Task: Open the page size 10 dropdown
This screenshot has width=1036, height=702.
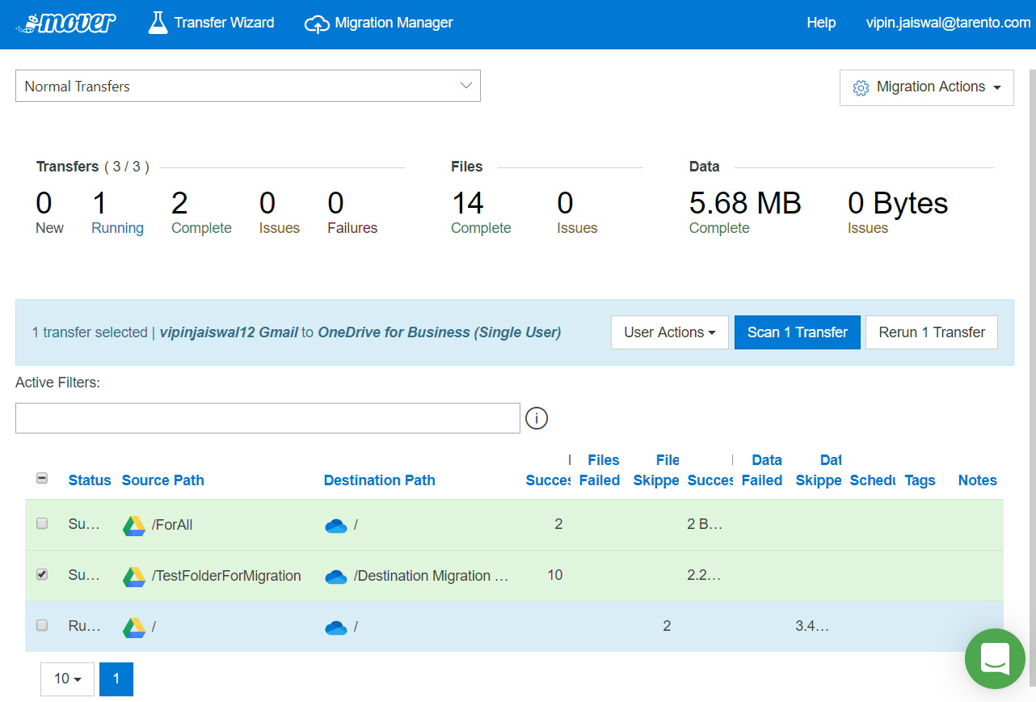Action: coord(67,679)
